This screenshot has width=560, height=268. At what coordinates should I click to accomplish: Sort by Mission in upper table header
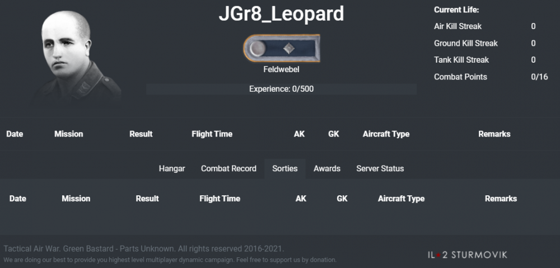[68, 134]
